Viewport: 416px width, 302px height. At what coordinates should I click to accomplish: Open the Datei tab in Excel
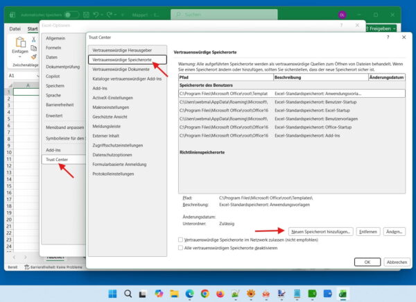(15, 28)
